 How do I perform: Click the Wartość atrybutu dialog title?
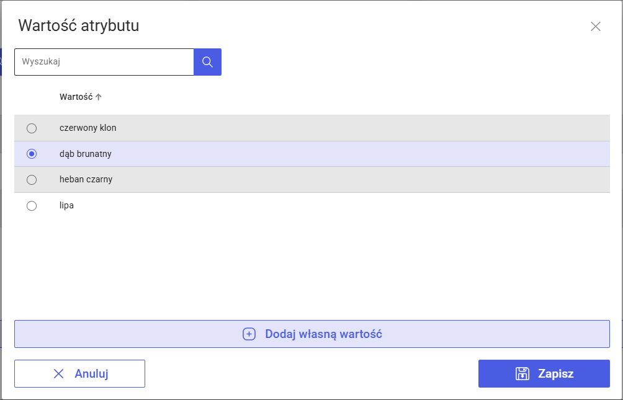[78, 25]
